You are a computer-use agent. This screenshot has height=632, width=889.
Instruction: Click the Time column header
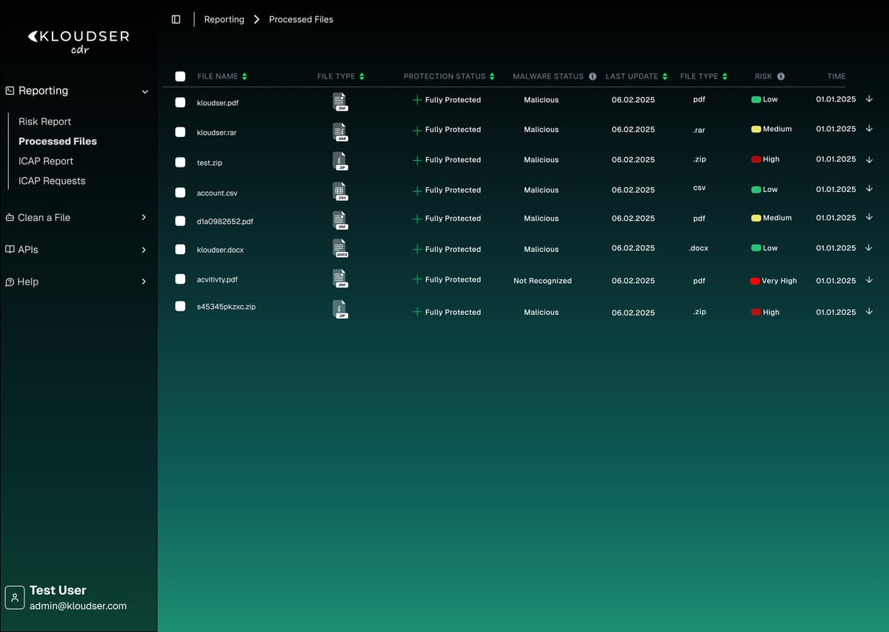(836, 76)
